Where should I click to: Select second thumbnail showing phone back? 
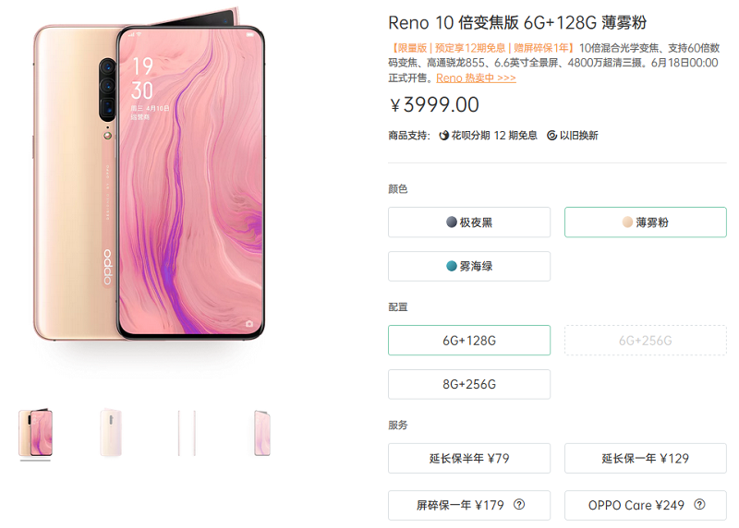pyautogui.click(x=111, y=433)
